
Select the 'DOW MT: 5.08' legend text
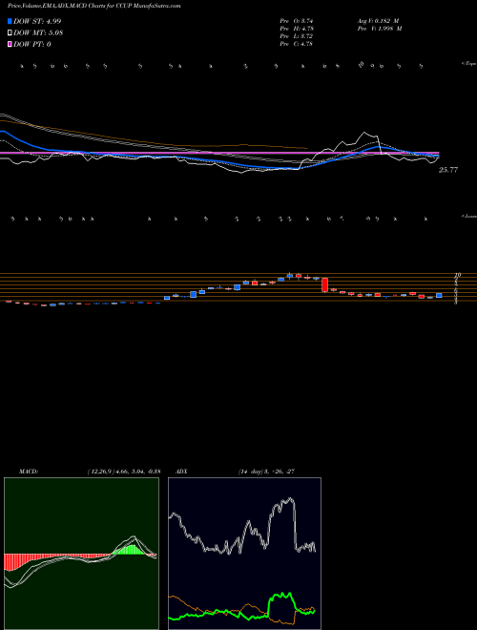pos(38,33)
